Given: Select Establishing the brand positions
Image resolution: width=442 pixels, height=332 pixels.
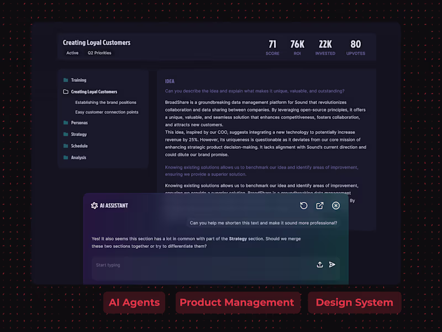Looking at the screenshot, I should click(106, 102).
